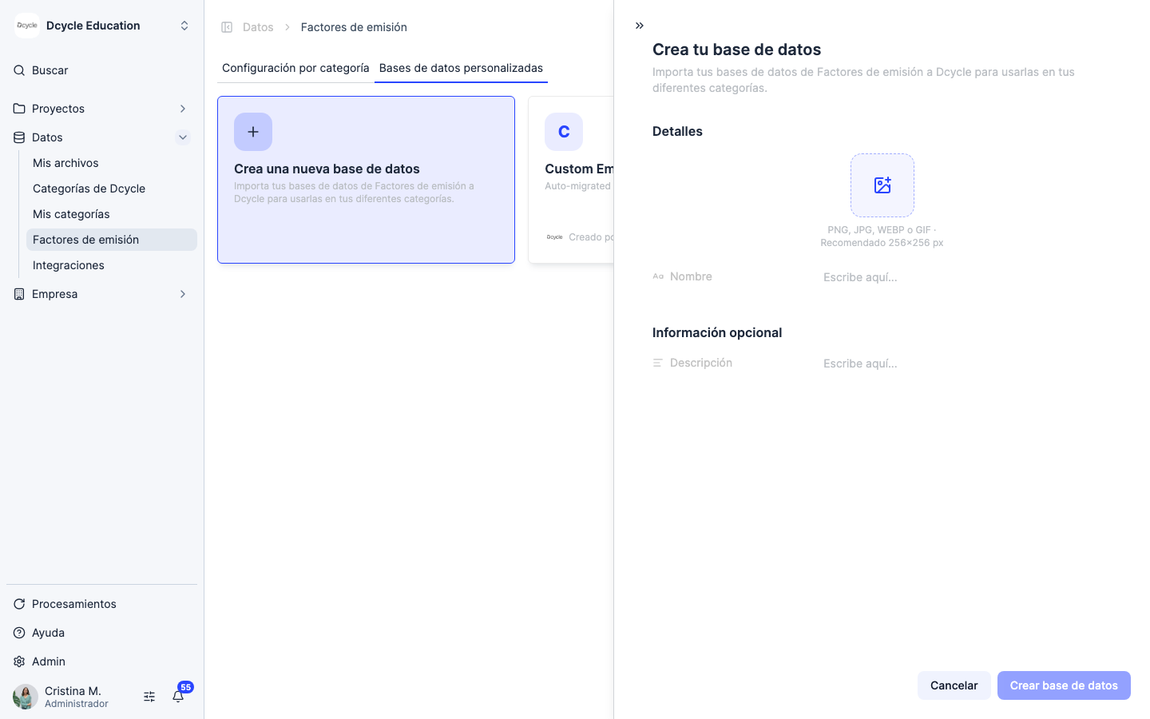Click the Buscar label in sidebar

50,70
